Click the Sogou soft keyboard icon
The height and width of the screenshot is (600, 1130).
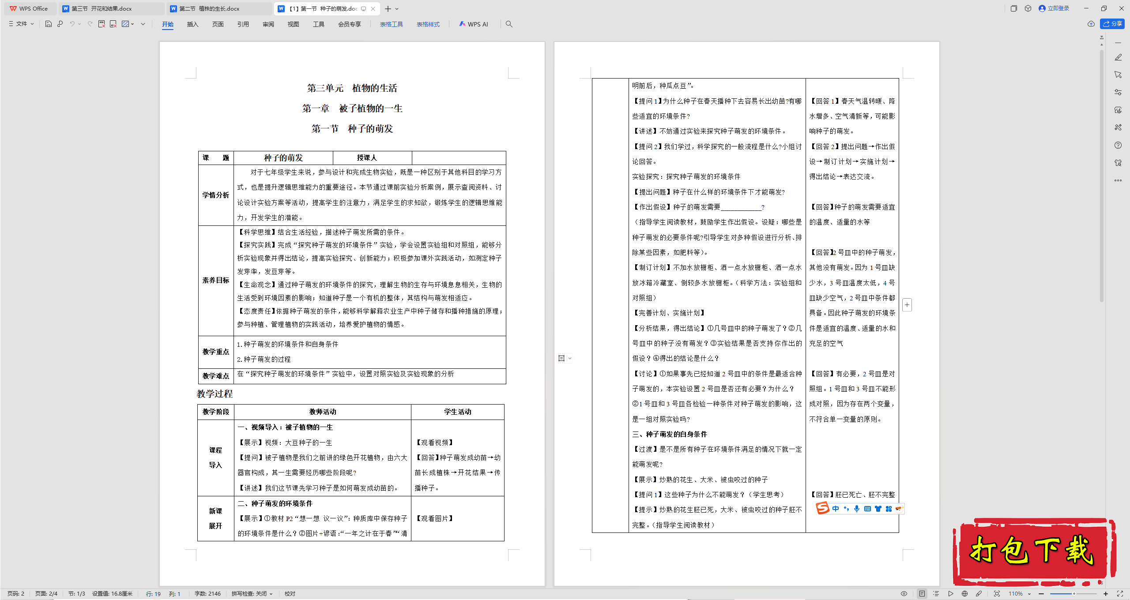click(x=867, y=509)
